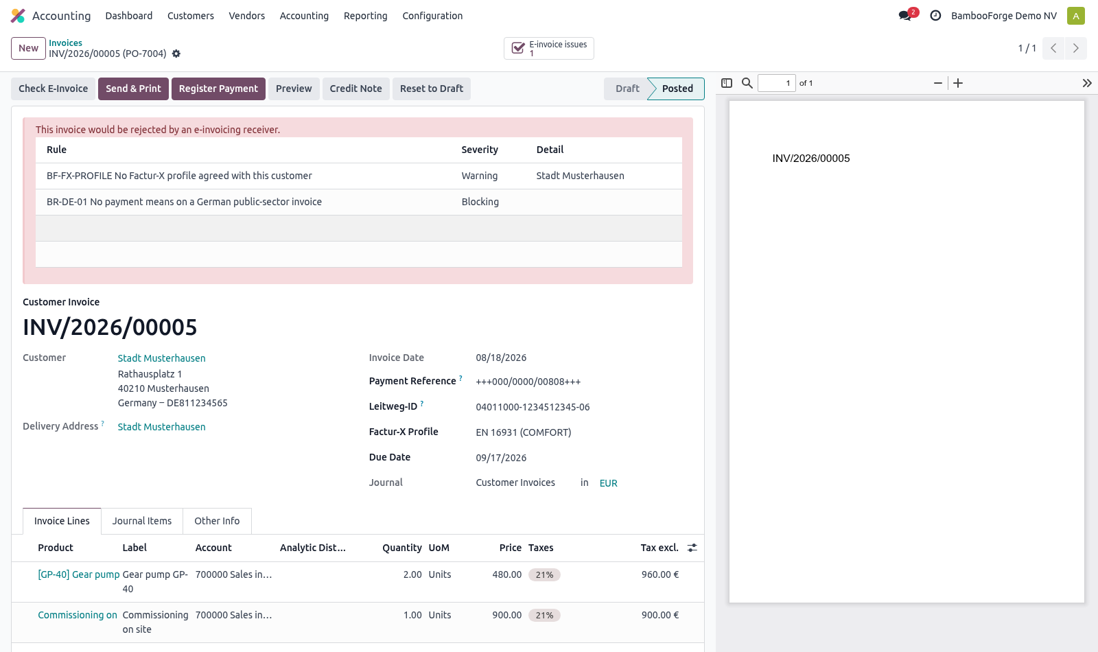Click Check E-Invoice

tap(53, 89)
